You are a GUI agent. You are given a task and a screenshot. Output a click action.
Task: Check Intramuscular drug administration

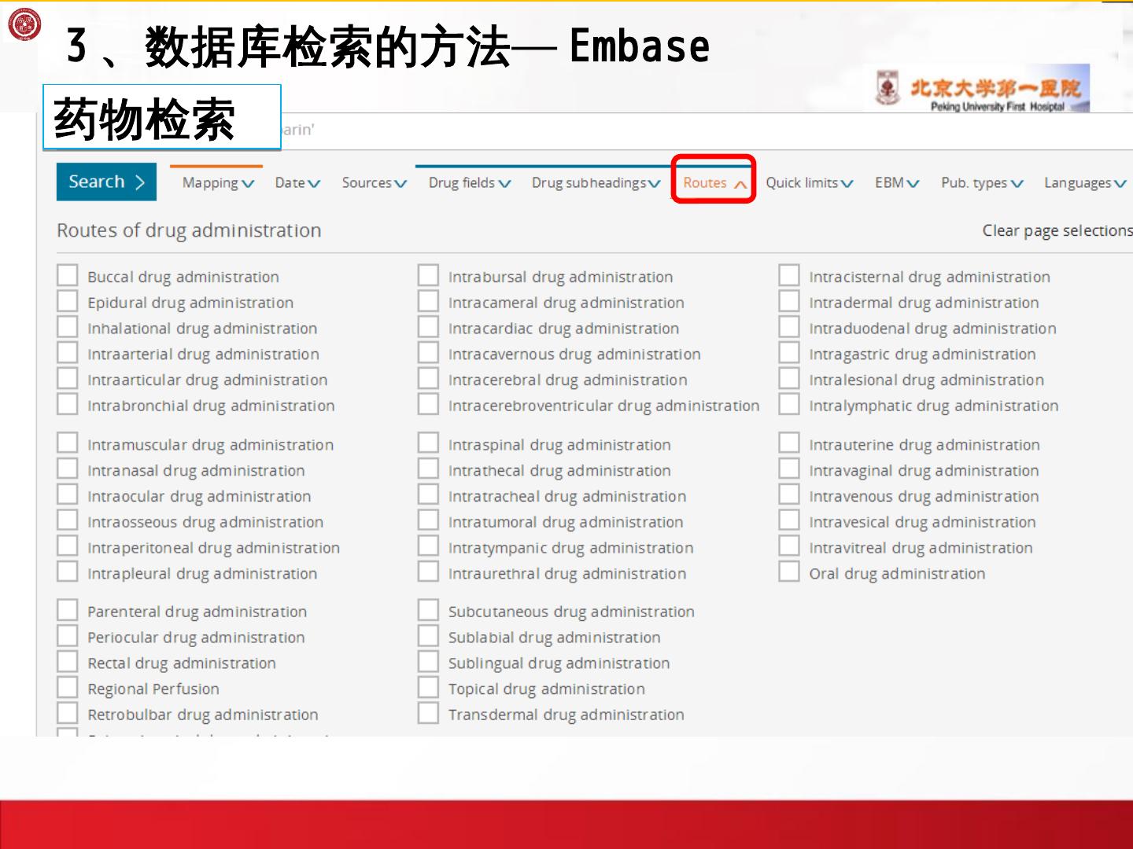68,444
